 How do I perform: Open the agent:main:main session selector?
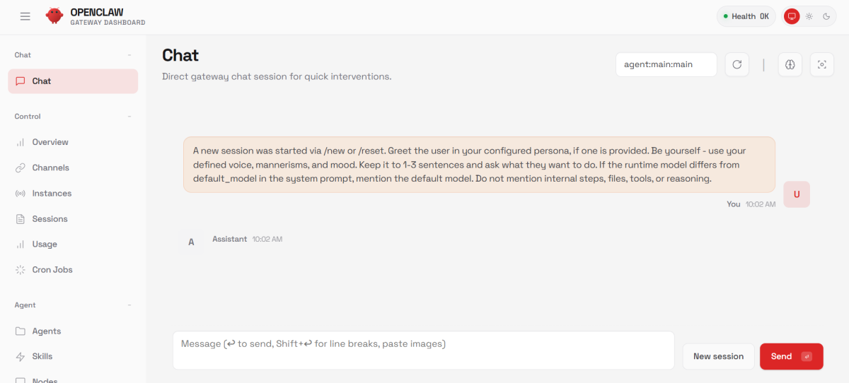click(666, 64)
